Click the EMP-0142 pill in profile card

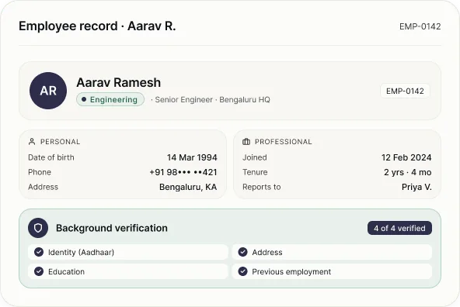[405, 91]
